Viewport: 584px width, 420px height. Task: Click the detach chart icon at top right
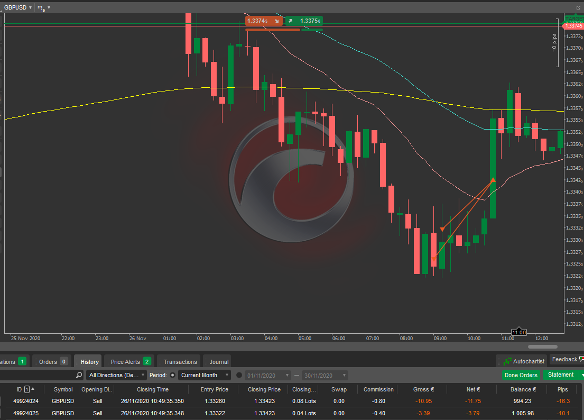click(578, 7)
